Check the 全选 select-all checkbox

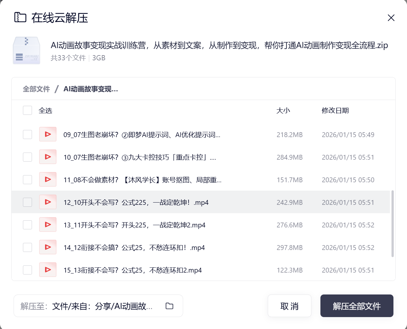27,110
